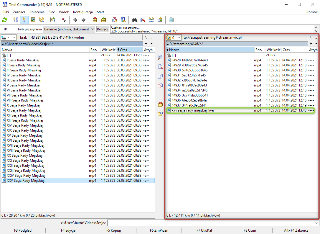This screenshot has width=320, height=234.
Task: Expand the command line history dropdown
Action: tap(317, 223)
